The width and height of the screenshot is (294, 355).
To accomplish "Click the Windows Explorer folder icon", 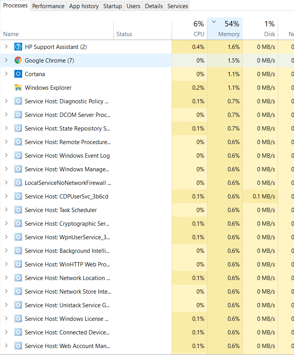I will coord(18,87).
